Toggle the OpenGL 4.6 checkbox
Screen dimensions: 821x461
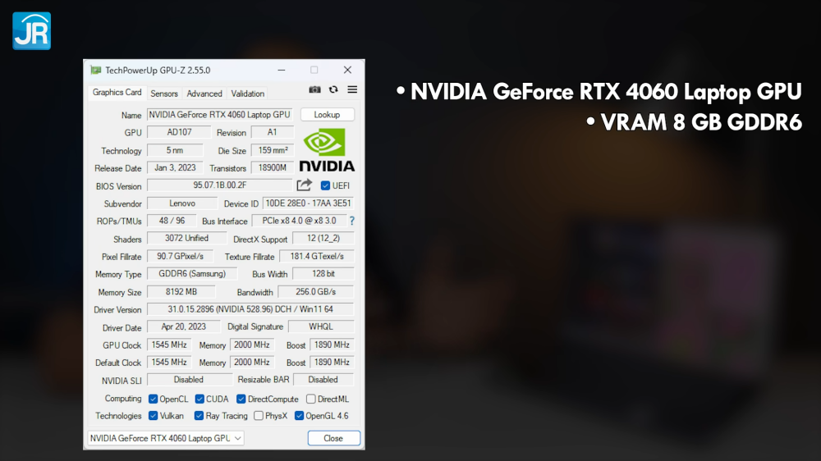(299, 416)
